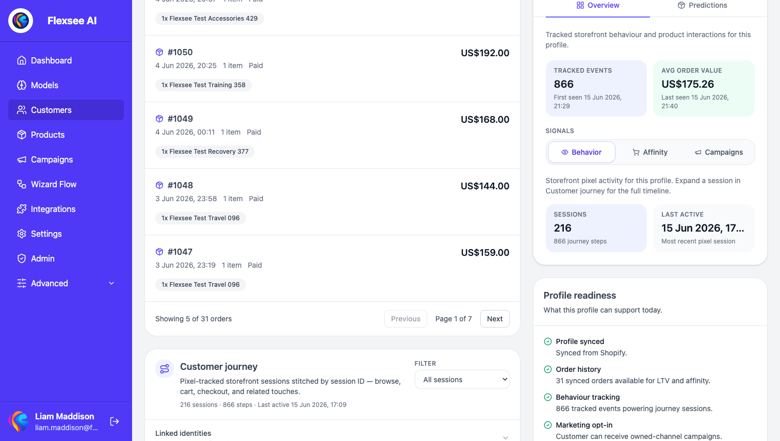Click the package icon of order #1047

tap(159, 252)
